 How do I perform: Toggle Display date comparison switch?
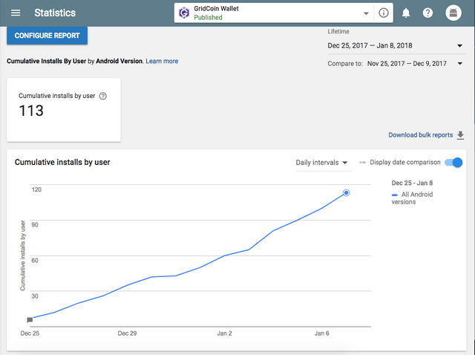tap(453, 163)
